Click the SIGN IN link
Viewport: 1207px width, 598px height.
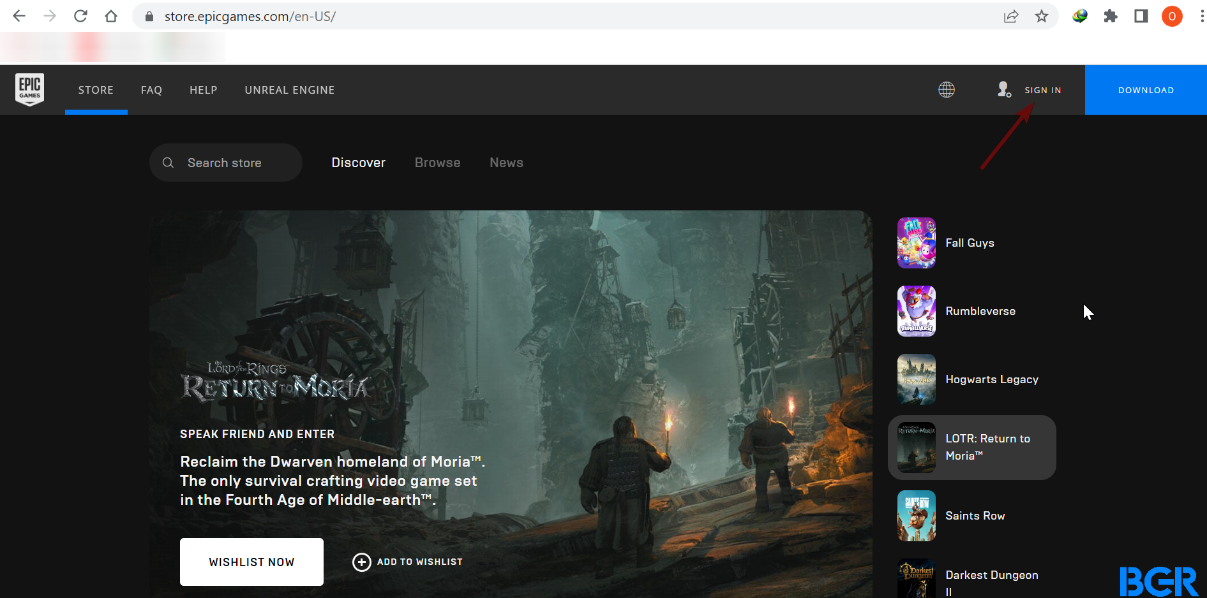click(1043, 90)
